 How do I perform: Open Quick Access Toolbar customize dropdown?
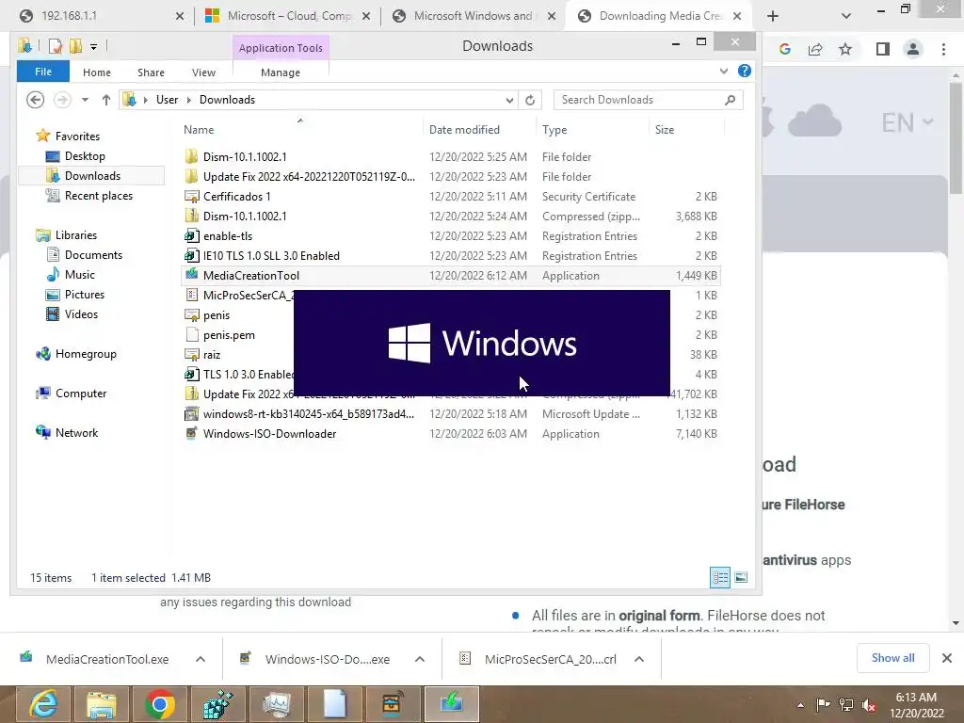[93, 46]
